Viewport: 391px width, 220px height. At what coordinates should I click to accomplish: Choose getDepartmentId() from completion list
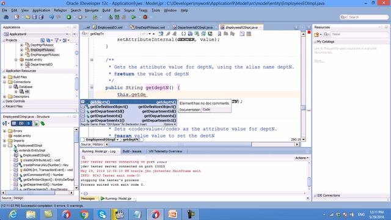tap(129, 111)
